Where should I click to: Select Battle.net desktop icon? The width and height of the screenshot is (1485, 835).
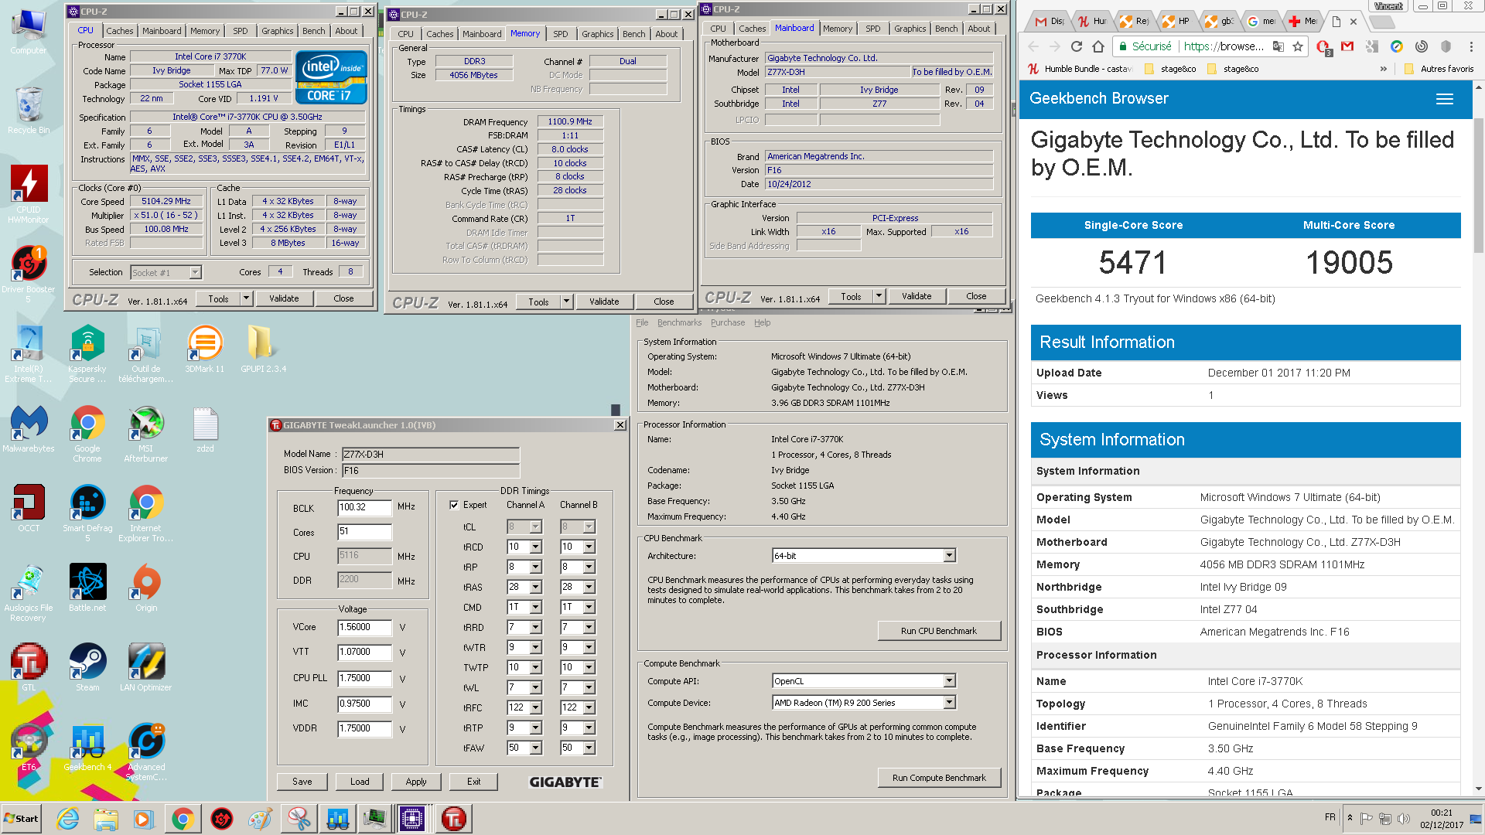point(87,588)
